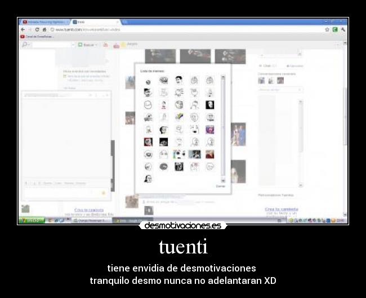
Task: Open the YouTube bookmark in bookmarks bar
Action: tap(37, 37)
